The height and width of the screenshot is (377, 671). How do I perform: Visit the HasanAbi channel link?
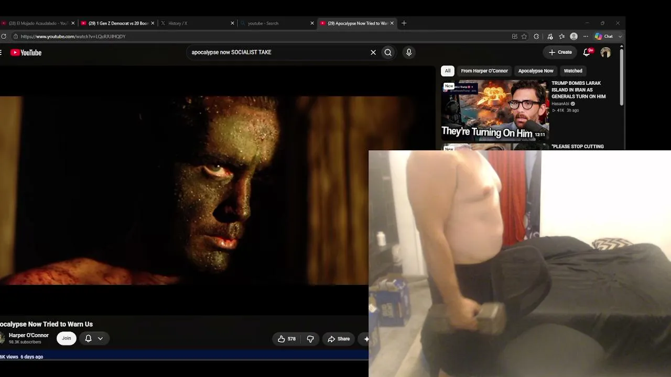(560, 104)
